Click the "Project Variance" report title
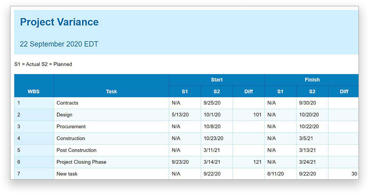Viewport: 369px width, 194px height. (59, 22)
